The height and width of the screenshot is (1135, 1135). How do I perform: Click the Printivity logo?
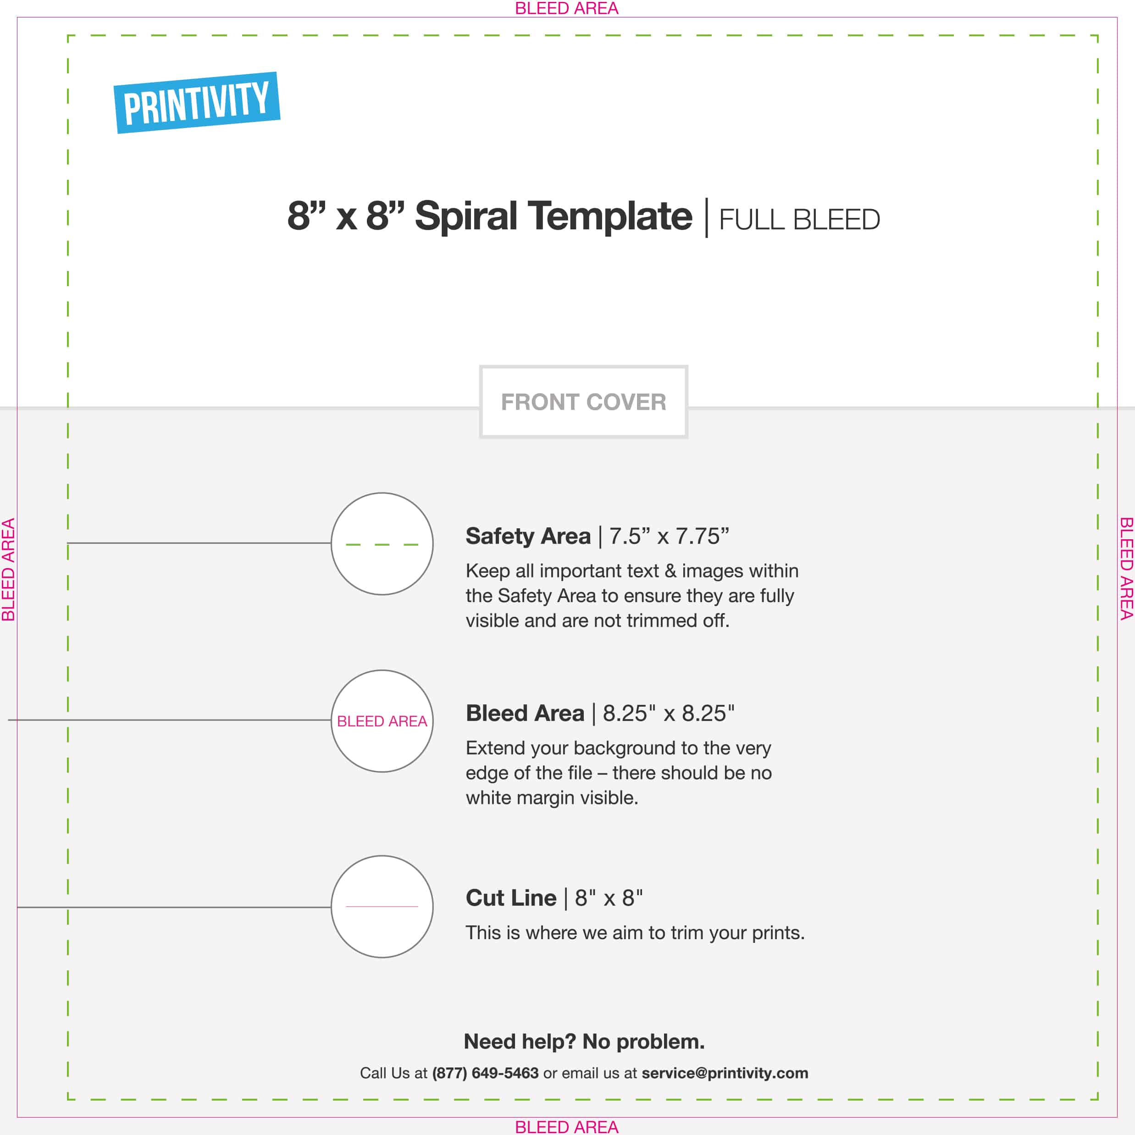[197, 103]
